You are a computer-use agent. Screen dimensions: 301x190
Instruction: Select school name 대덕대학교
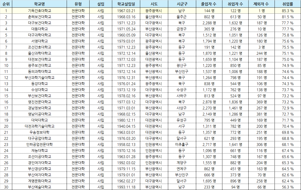coord(39,120)
